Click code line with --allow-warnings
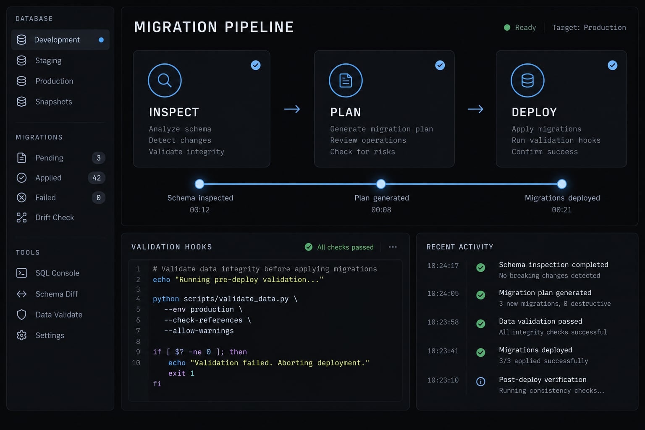Screen dimensions: 645x430 point(199,330)
